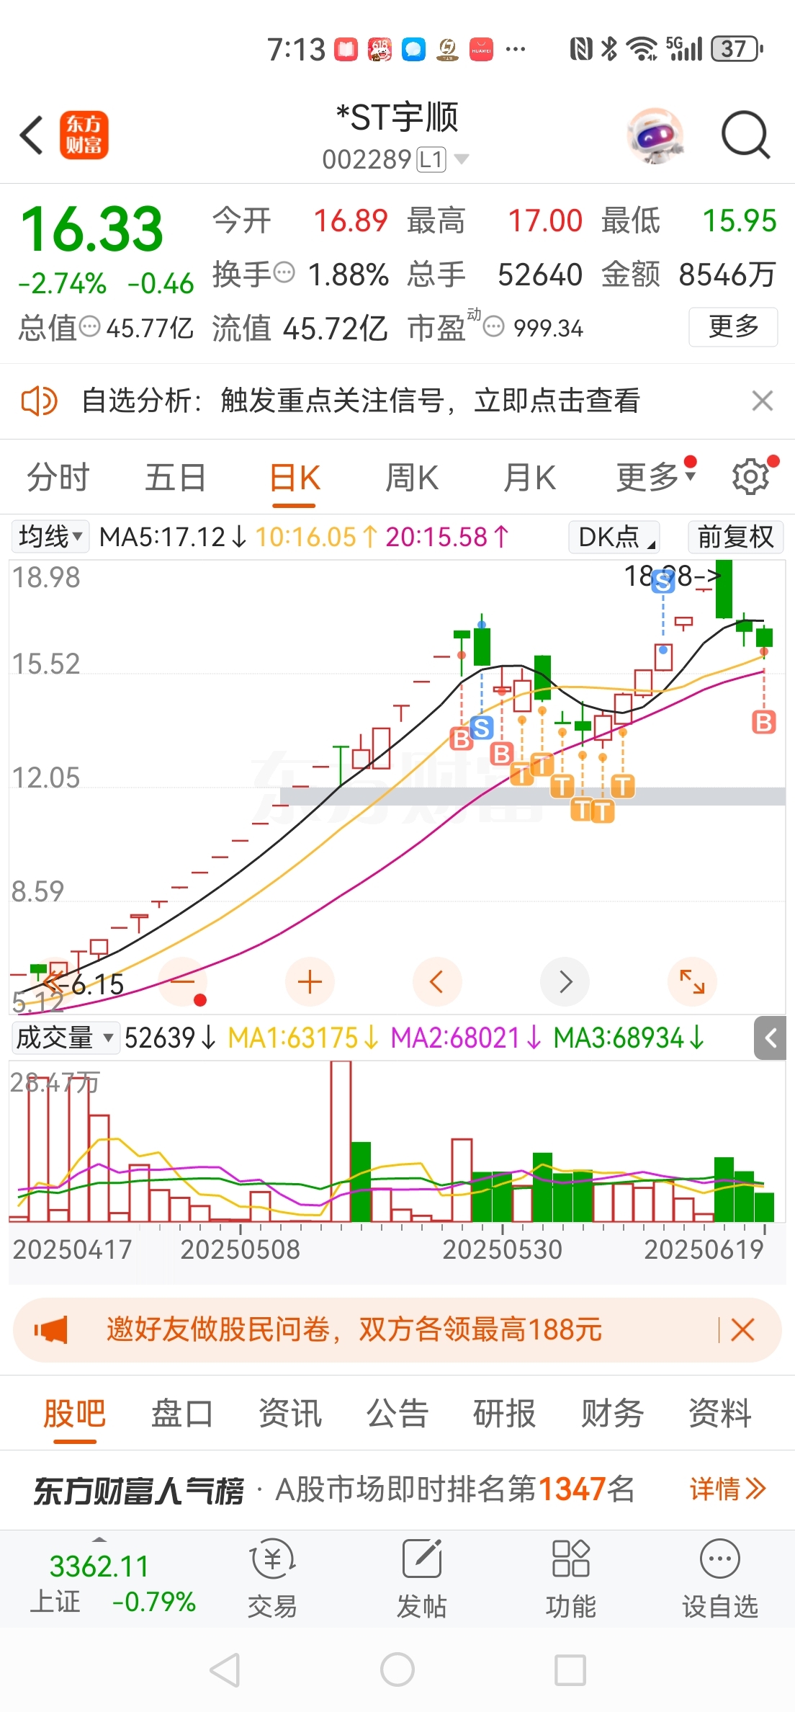
Task: Zoom out chart with minus button
Action: (183, 981)
